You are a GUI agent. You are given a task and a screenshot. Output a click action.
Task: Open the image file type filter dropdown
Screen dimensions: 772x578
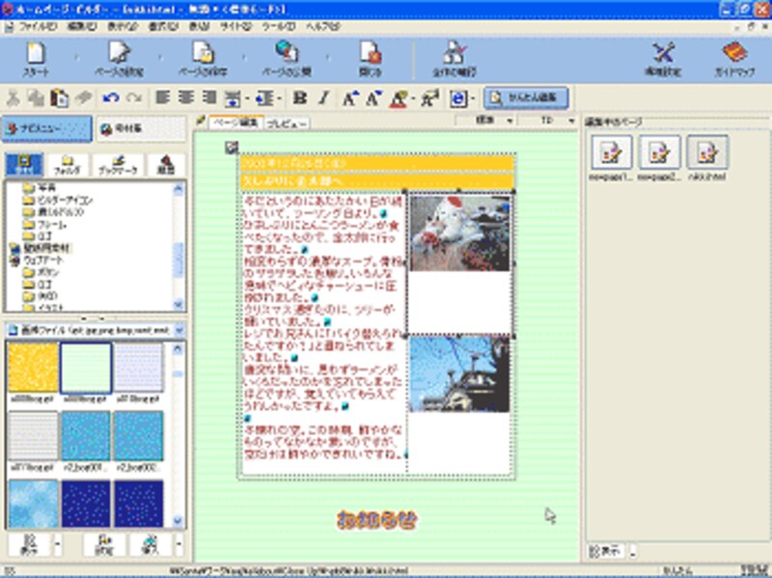[179, 330]
